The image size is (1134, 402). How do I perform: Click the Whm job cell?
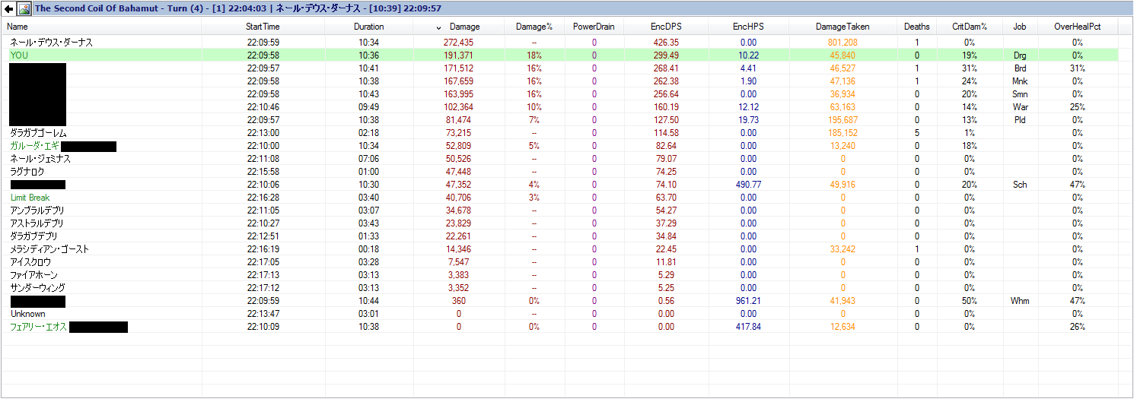1020,301
